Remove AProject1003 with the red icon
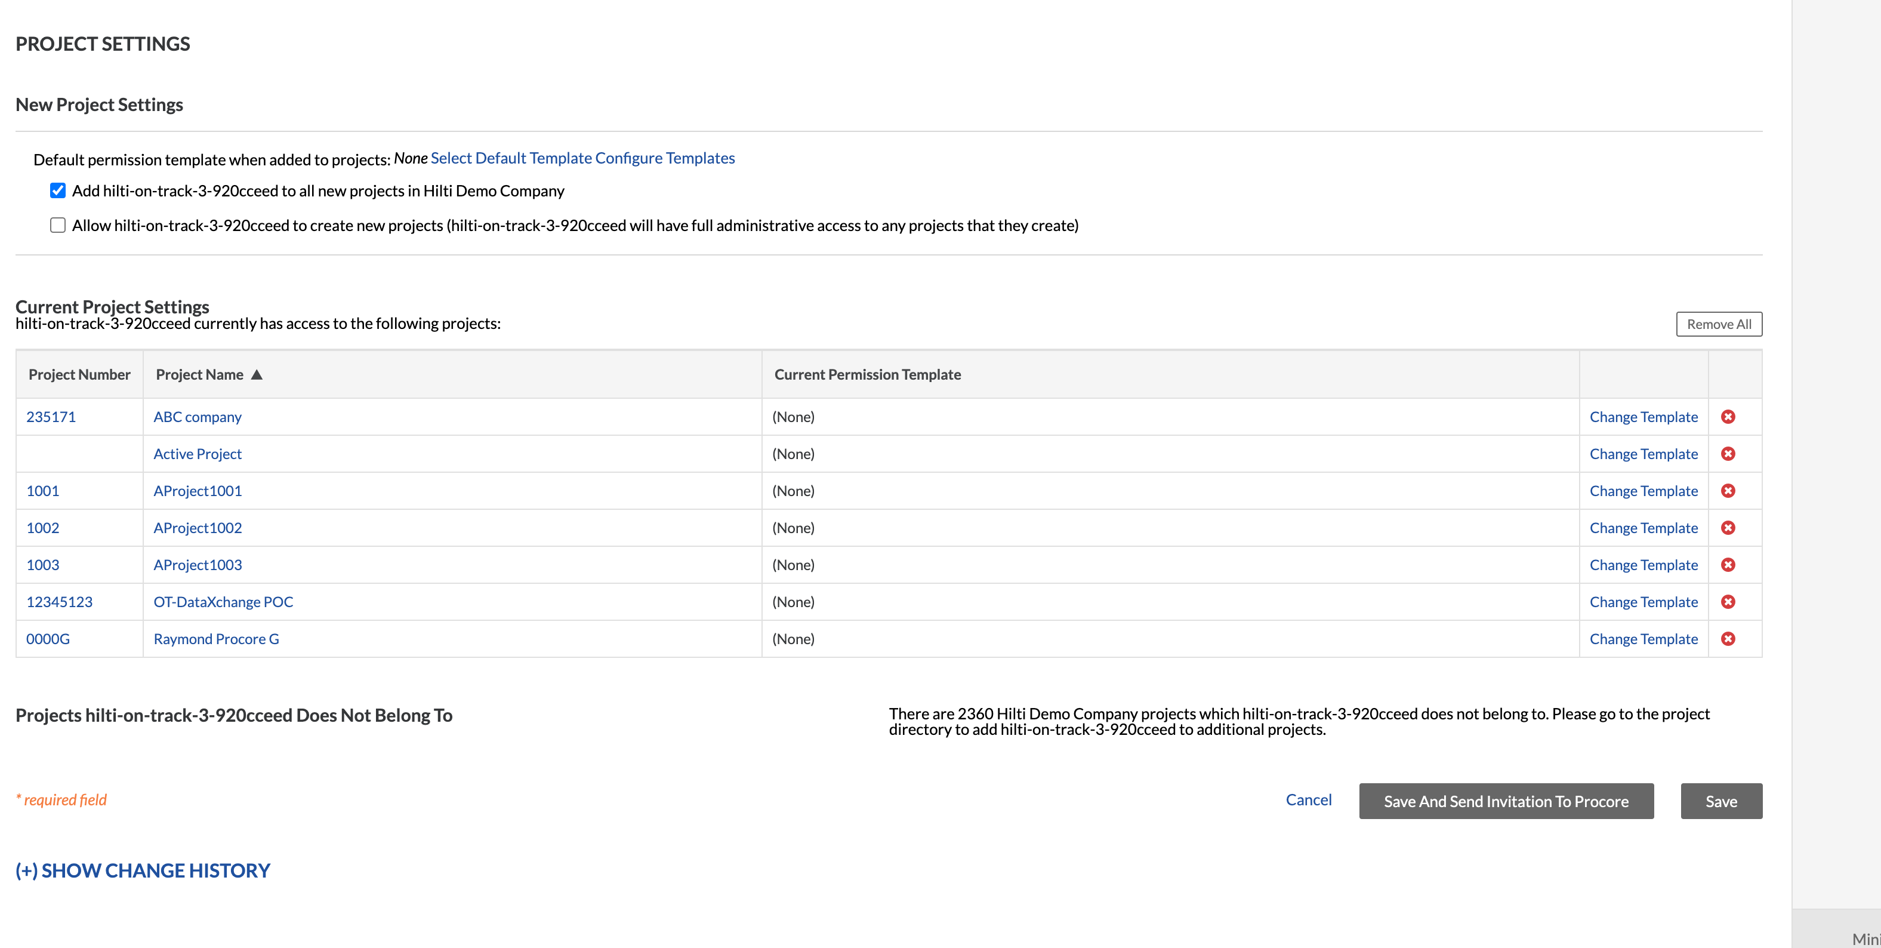1881x948 pixels. click(x=1728, y=565)
